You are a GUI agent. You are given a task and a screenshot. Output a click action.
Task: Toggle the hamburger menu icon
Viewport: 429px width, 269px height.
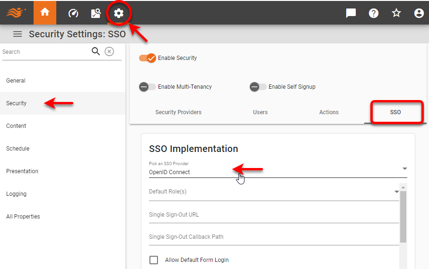click(x=18, y=34)
